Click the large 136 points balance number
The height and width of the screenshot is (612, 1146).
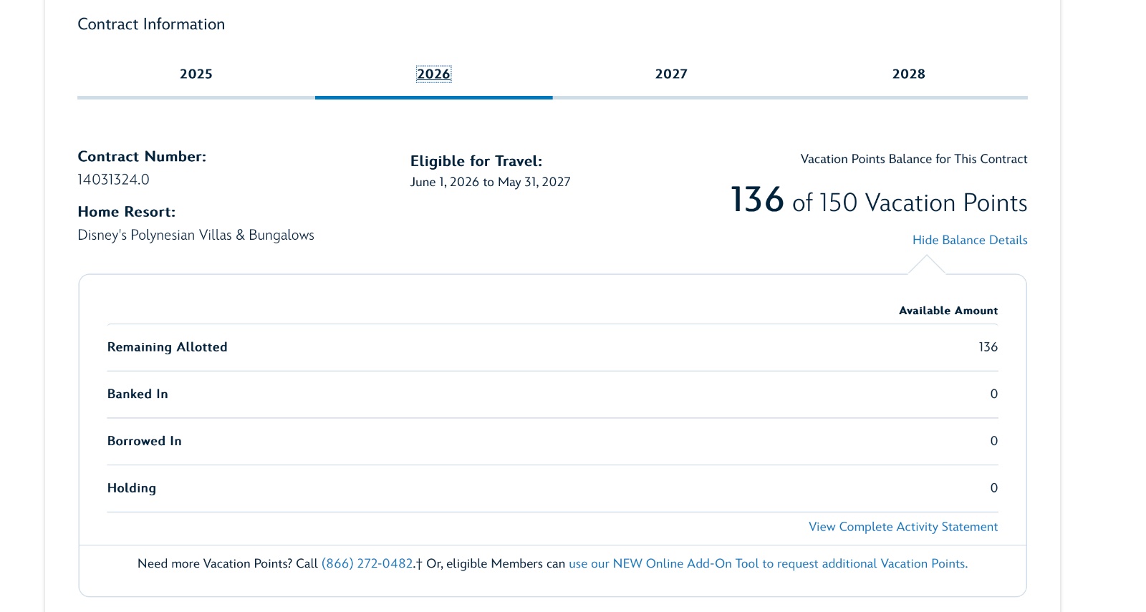point(757,200)
